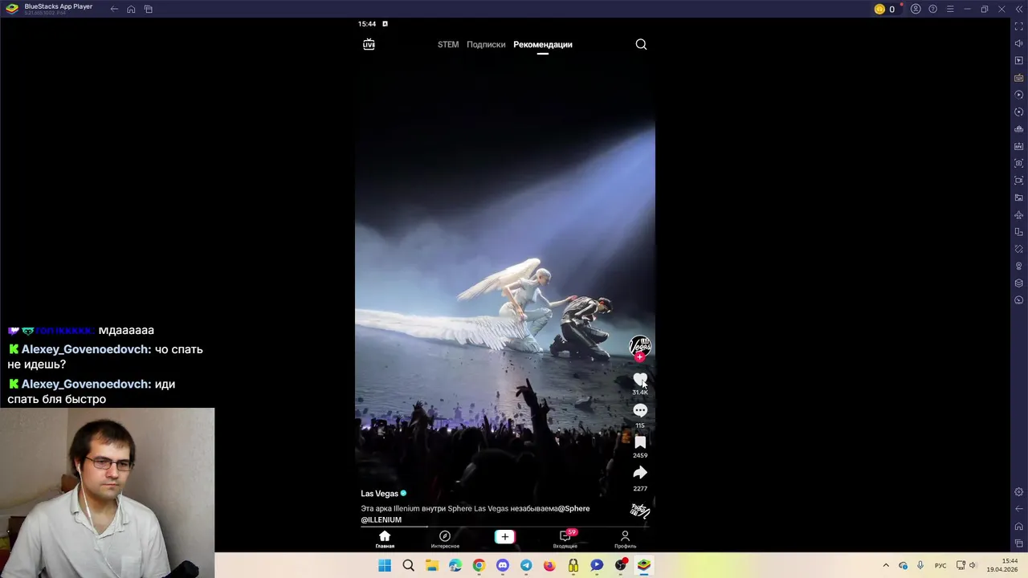
Task: Bookmark the video to favorites
Action: click(x=640, y=442)
